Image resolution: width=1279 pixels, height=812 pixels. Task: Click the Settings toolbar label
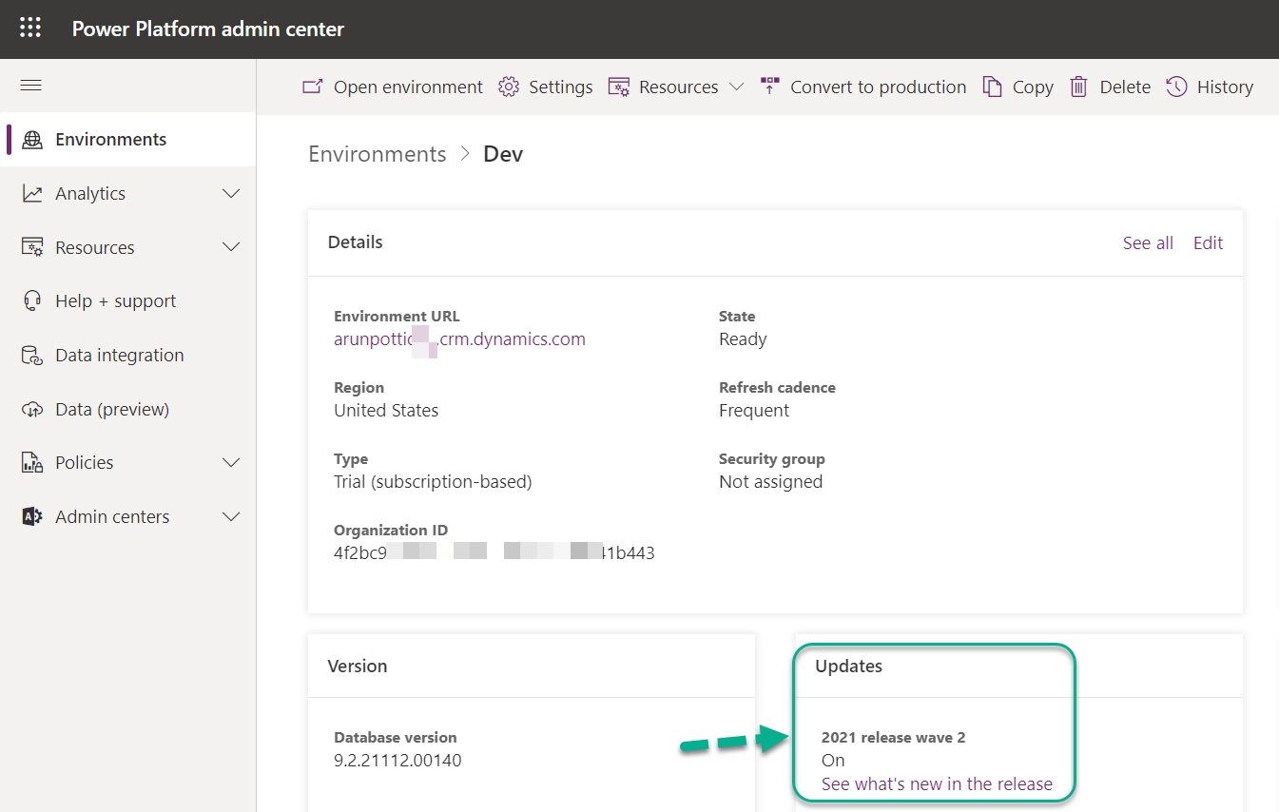[x=561, y=87]
